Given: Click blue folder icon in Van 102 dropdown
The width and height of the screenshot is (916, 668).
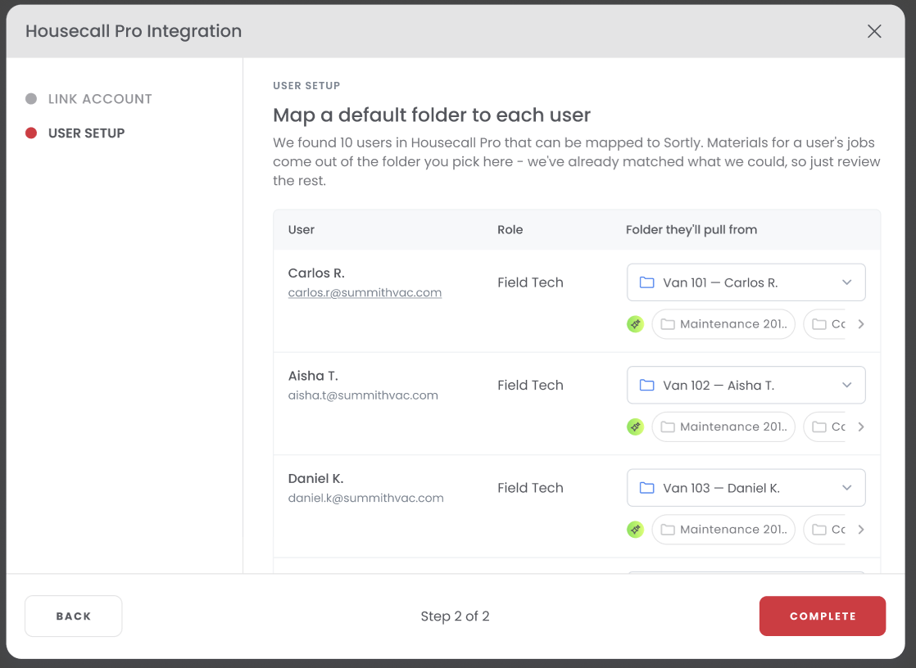Looking at the screenshot, I should pyautogui.click(x=646, y=386).
